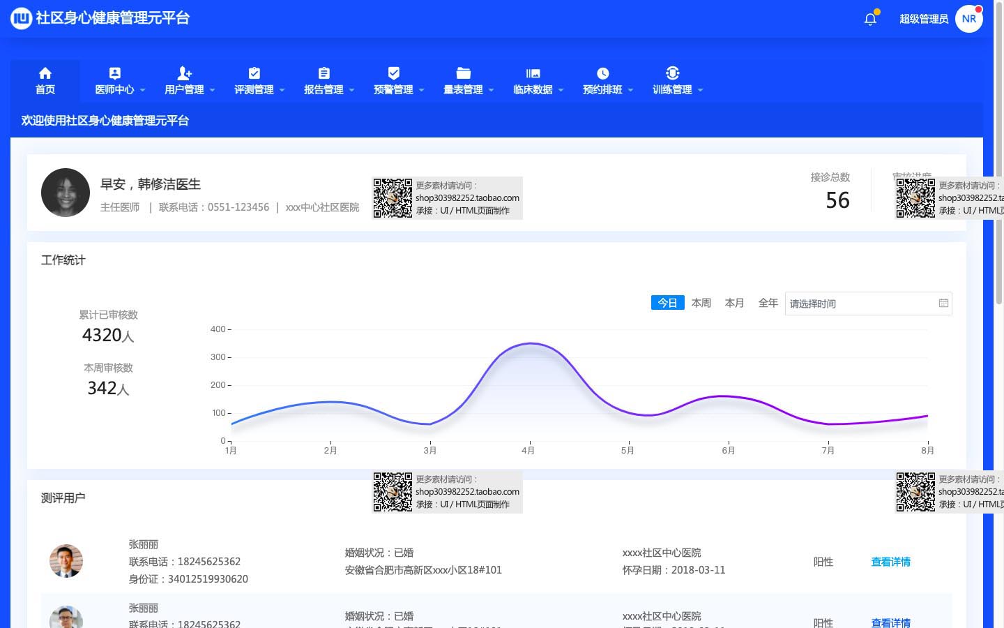
Task: Select the 今日 time range option
Action: 667,303
